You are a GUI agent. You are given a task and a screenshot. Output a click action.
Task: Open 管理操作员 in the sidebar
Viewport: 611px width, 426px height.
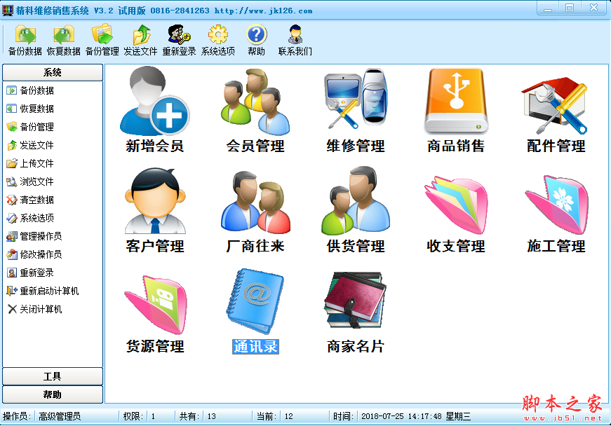[x=34, y=236]
